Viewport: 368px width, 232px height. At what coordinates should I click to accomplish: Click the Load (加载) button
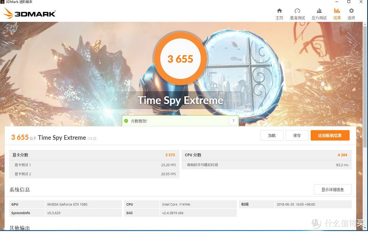click(x=272, y=135)
